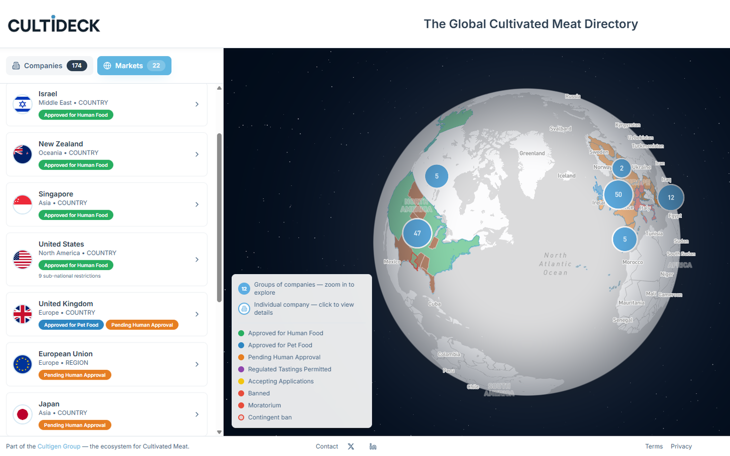The image size is (730, 456).
Task: Expand the Israel market row chevron
Action: [197, 104]
